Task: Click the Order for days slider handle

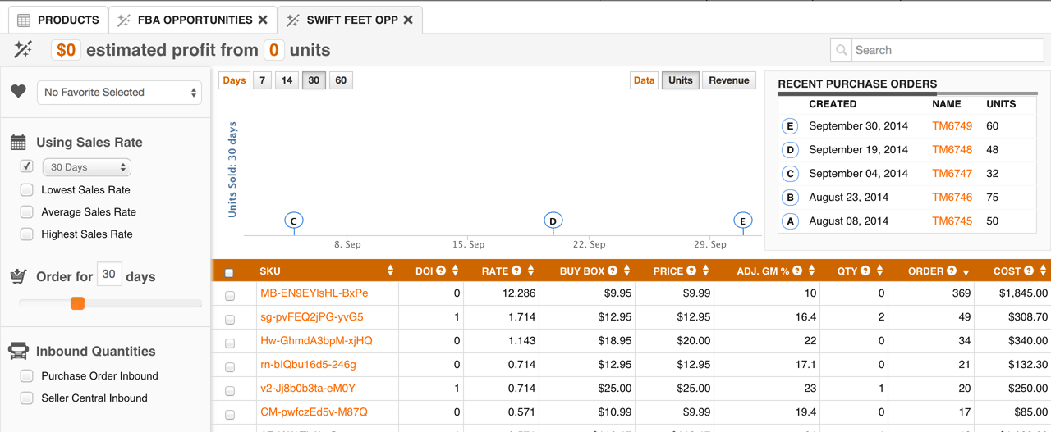Action: pos(77,303)
